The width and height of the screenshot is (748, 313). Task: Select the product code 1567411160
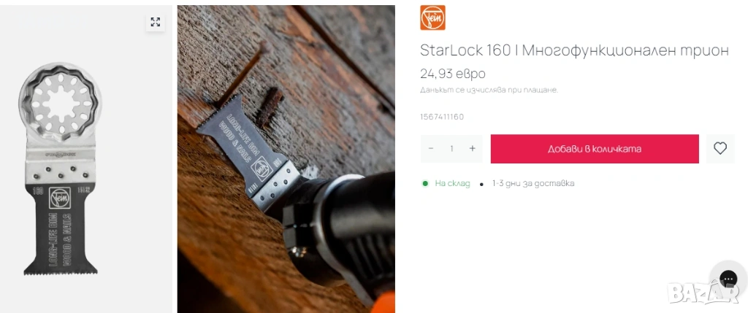click(x=442, y=117)
